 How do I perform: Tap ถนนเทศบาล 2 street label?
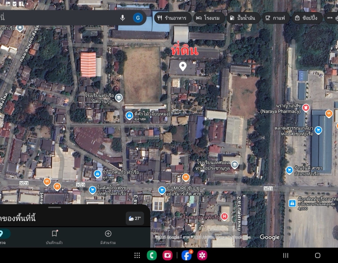coord(238,214)
